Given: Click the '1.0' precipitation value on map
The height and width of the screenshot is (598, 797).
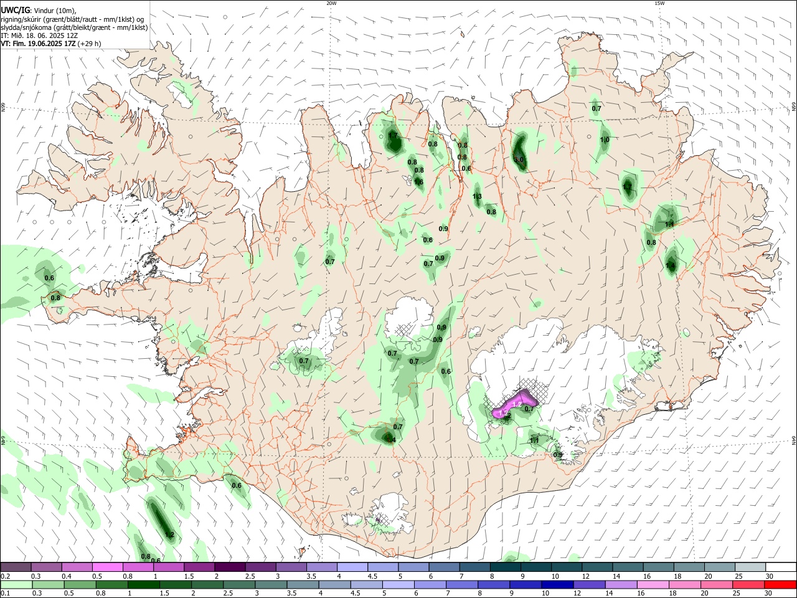Looking at the screenshot, I should (x=605, y=140).
